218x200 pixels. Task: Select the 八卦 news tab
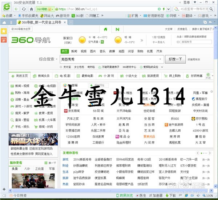point(27,169)
